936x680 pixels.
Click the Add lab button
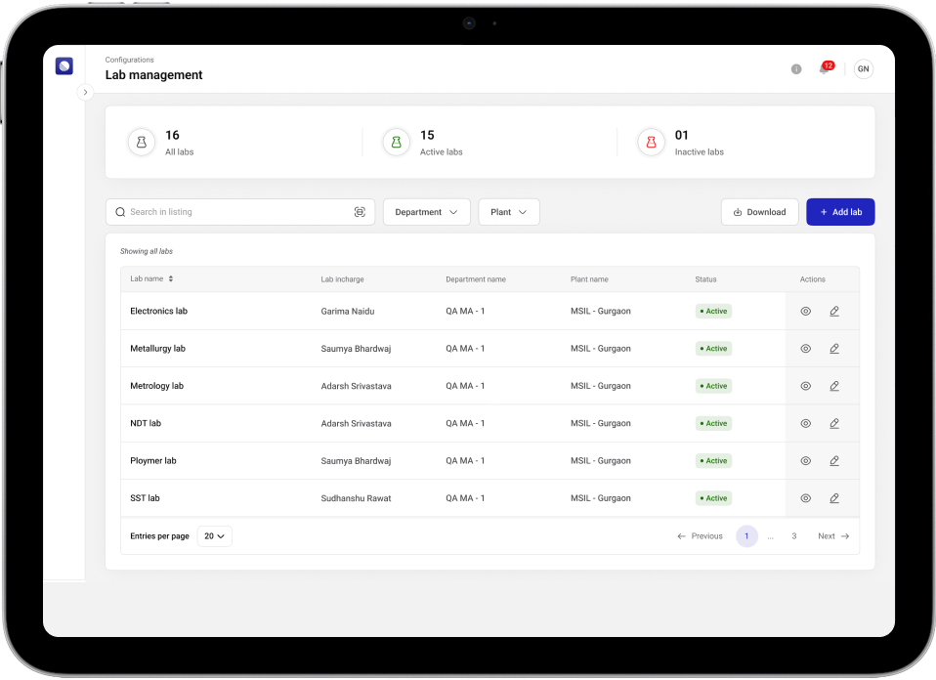click(x=840, y=212)
